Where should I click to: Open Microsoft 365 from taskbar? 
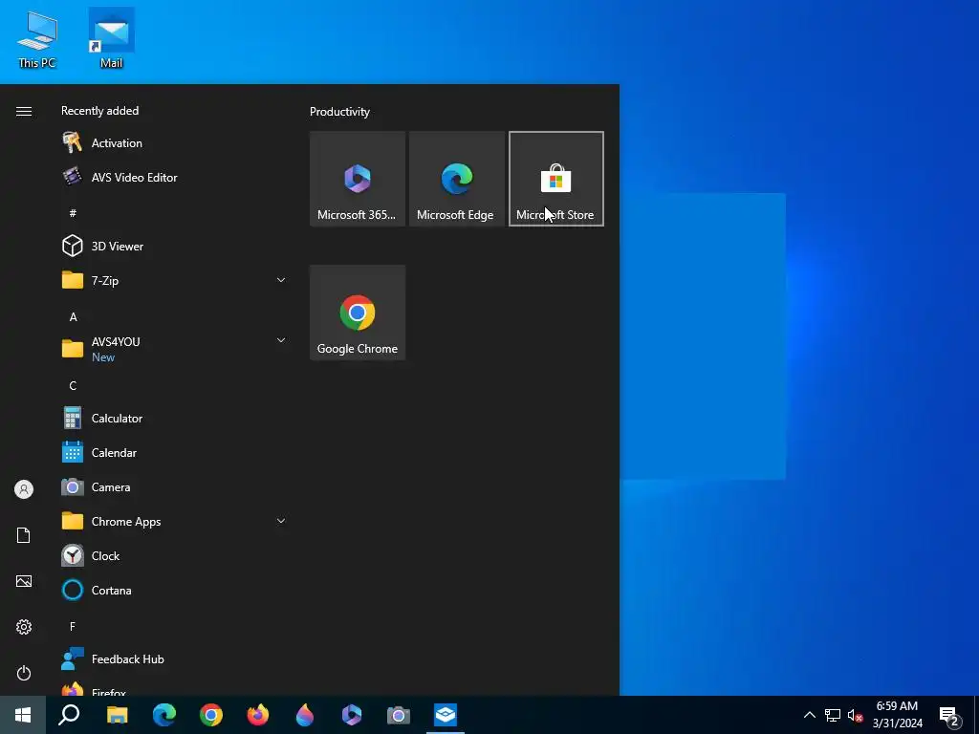coord(352,715)
